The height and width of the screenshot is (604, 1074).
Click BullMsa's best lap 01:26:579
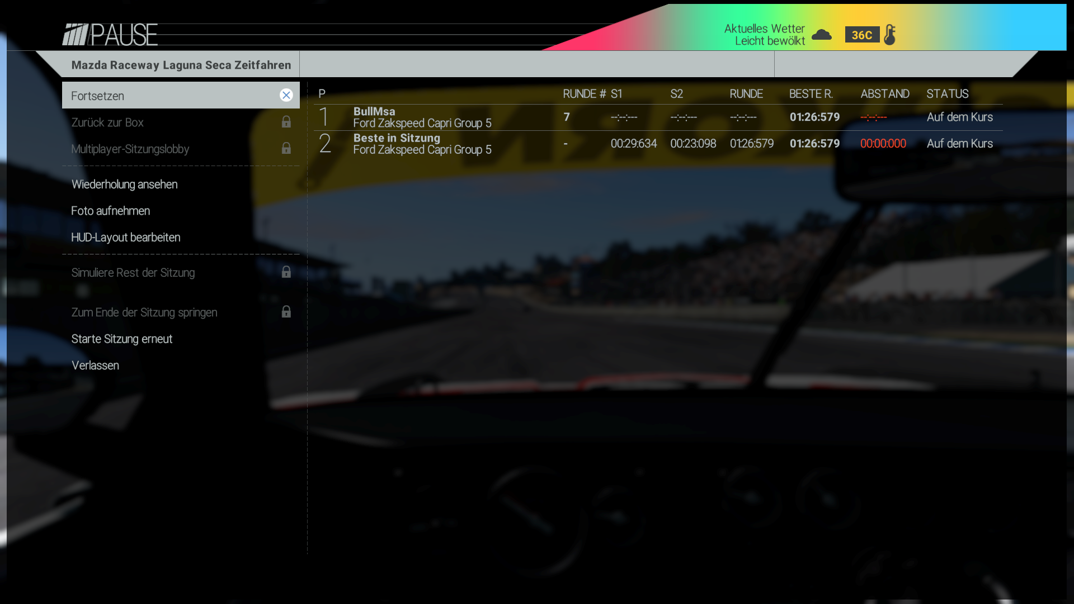[x=814, y=117]
